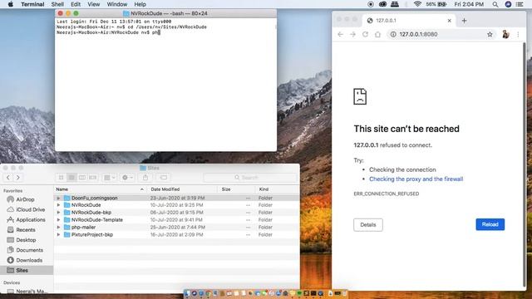Image resolution: width=532 pixels, height=299 pixels.
Task: Open Spotlight search icon
Action: click(x=495, y=4)
